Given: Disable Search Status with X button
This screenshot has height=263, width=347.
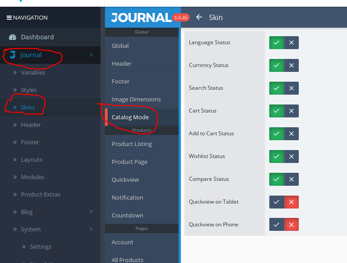Looking at the screenshot, I should (292, 88).
